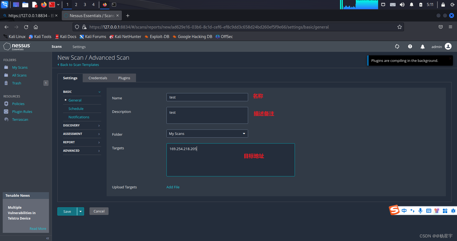Switch to the Plugins tab

[124, 78]
